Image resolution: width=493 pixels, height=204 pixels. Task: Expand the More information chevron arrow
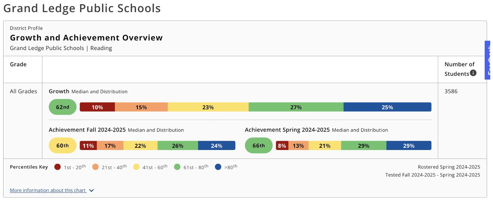tap(92, 191)
